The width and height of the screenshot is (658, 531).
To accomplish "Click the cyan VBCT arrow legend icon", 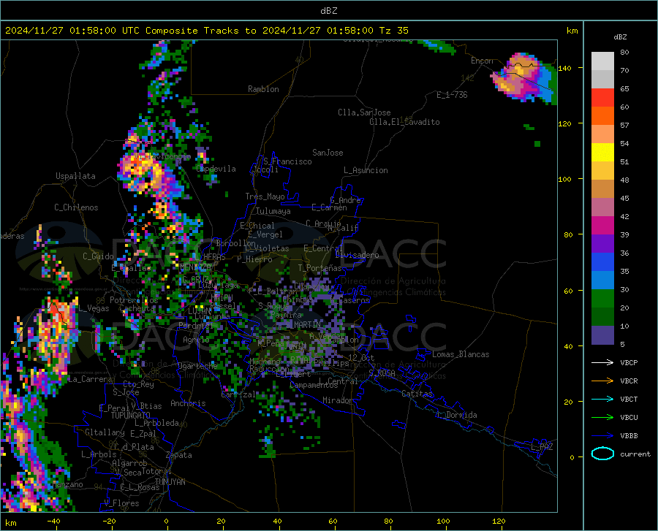I will 602,399.
